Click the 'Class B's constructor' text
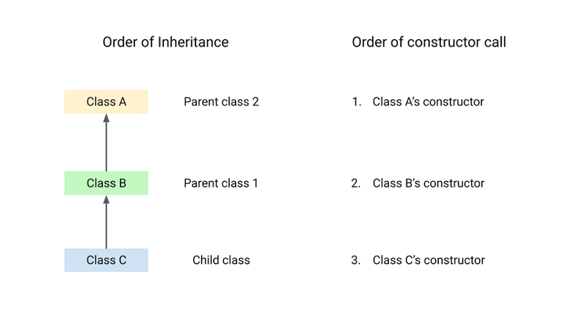Viewport: 573px width, 322px height. coord(428,183)
